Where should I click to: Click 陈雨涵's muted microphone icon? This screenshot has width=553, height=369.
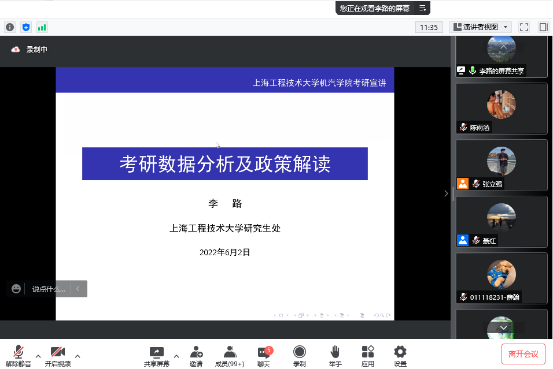463,127
